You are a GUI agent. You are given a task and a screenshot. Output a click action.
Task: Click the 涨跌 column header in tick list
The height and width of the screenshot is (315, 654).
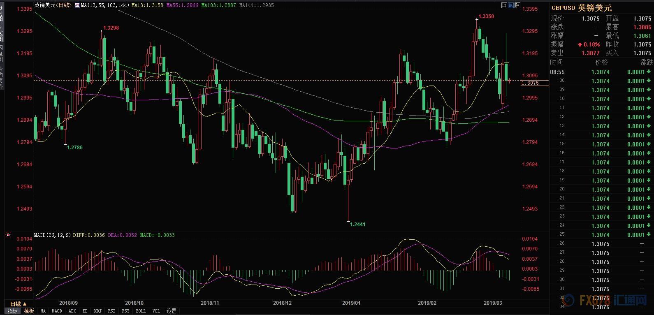[647, 62]
